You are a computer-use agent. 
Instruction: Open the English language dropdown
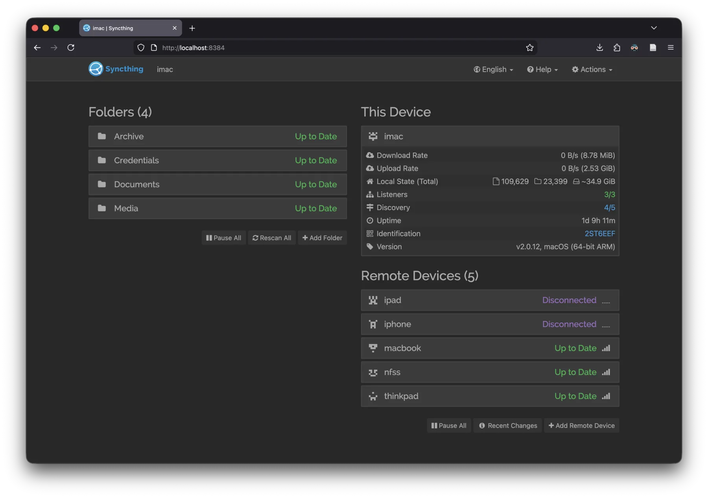coord(493,69)
